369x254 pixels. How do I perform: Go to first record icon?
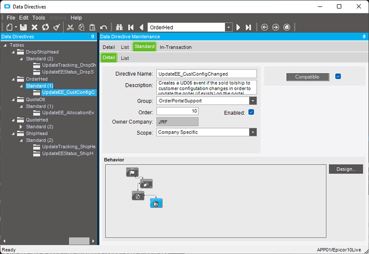point(131,27)
